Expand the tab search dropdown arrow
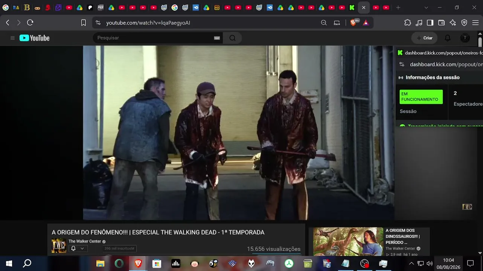The image size is (483, 271). click(x=426, y=8)
